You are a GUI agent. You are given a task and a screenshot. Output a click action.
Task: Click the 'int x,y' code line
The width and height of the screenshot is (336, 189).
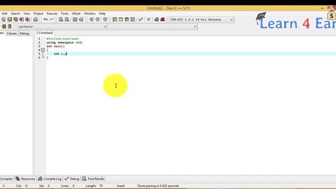60,54
